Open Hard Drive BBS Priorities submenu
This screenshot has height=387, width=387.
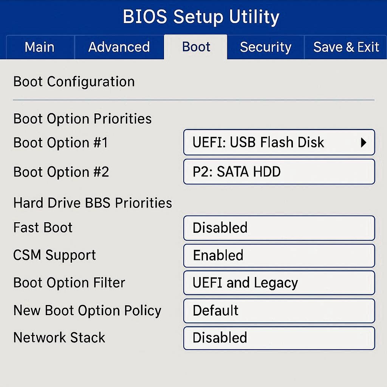93,203
